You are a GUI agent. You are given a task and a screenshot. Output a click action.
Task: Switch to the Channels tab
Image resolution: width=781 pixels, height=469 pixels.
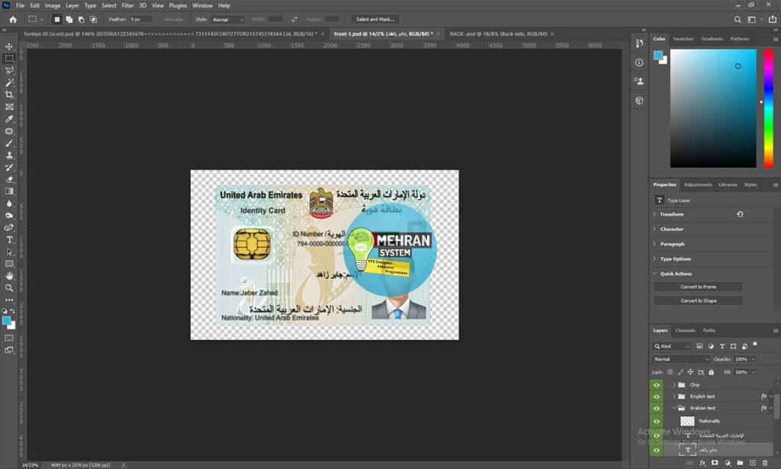click(x=683, y=331)
